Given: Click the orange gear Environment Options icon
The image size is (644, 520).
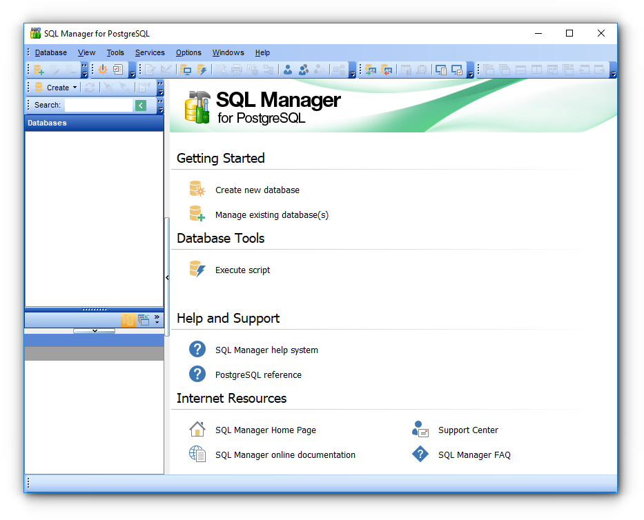Looking at the screenshot, I should tap(103, 70).
